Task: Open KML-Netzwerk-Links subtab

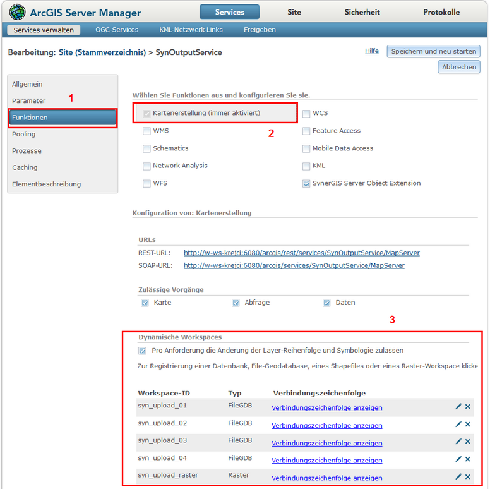Action: tap(191, 30)
